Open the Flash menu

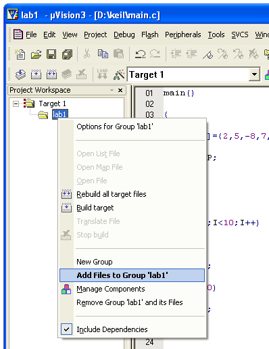pos(150,34)
